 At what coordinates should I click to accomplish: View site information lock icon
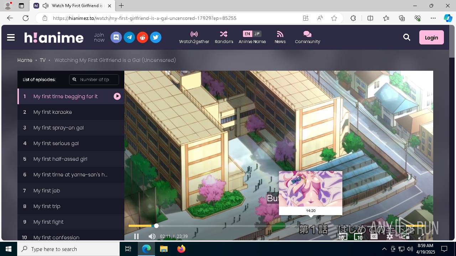pos(45,18)
